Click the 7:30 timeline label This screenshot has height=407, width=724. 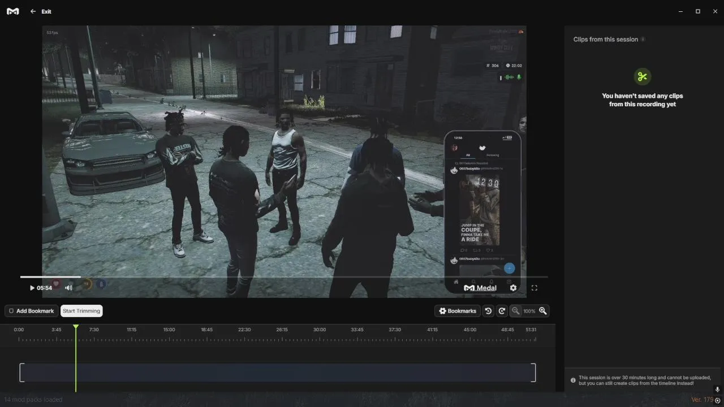coord(94,330)
